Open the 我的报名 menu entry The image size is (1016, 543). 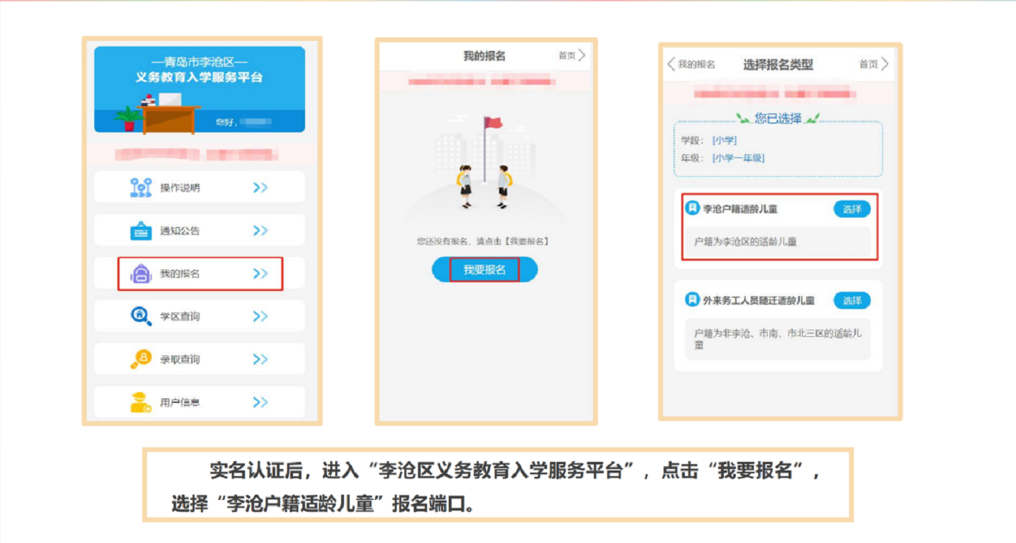click(200, 274)
